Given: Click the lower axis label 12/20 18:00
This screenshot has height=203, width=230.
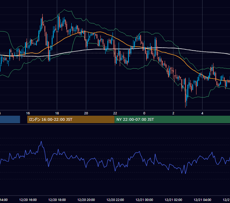Looking at the screenshot, I should coord(57,200).
